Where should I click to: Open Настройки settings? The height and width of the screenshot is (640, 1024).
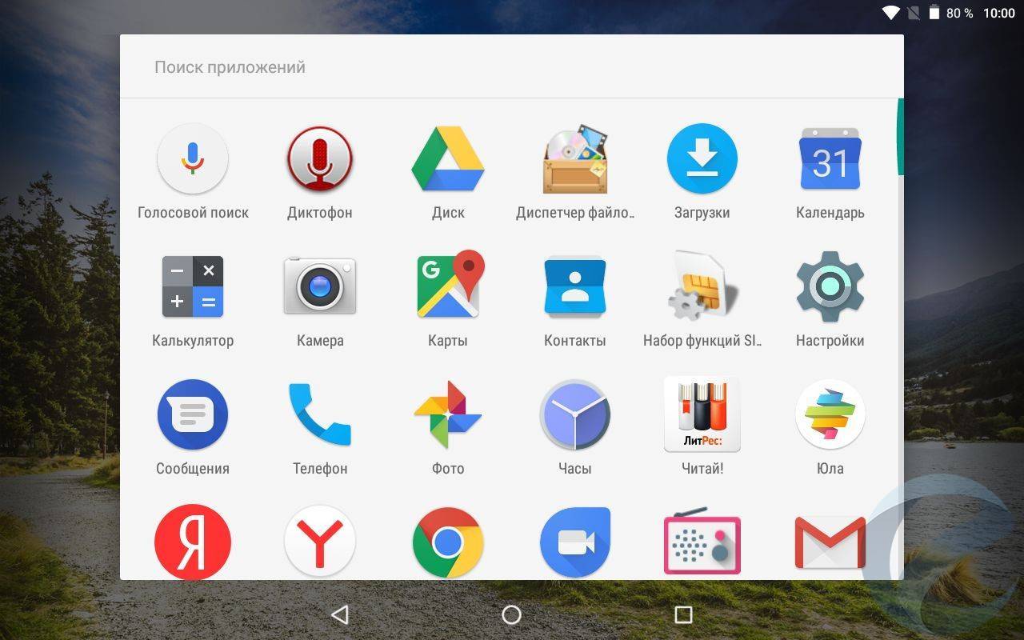(830, 286)
